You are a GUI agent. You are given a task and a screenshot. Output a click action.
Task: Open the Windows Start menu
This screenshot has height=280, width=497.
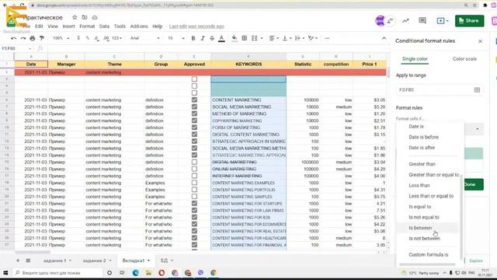tap(5, 273)
